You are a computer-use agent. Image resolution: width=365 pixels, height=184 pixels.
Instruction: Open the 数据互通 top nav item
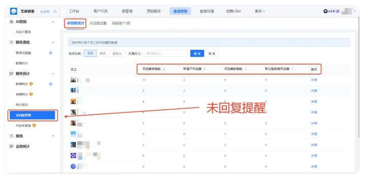[207, 11]
